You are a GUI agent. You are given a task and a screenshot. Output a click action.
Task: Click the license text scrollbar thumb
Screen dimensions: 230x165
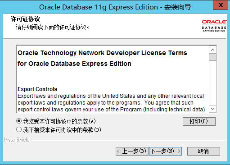coord(212,57)
